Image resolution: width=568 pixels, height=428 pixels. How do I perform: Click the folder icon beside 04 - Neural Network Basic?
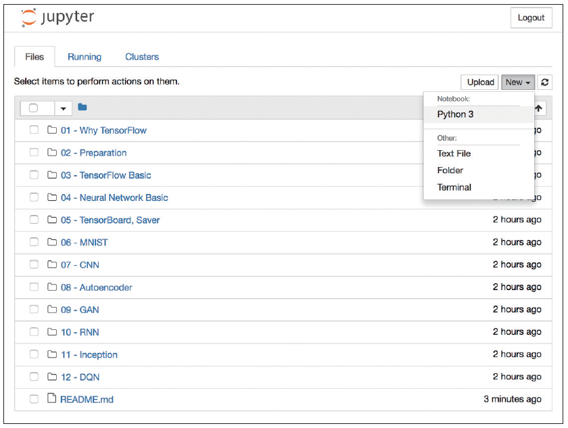[52, 197]
